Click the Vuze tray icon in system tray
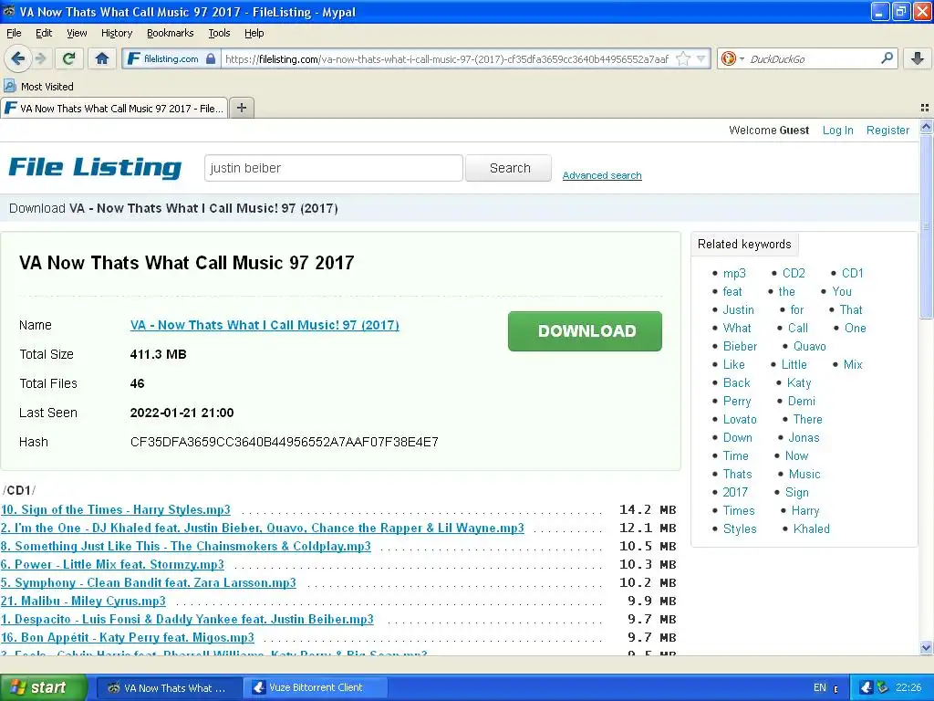Screen dimensions: 934x701 [x=867, y=687]
